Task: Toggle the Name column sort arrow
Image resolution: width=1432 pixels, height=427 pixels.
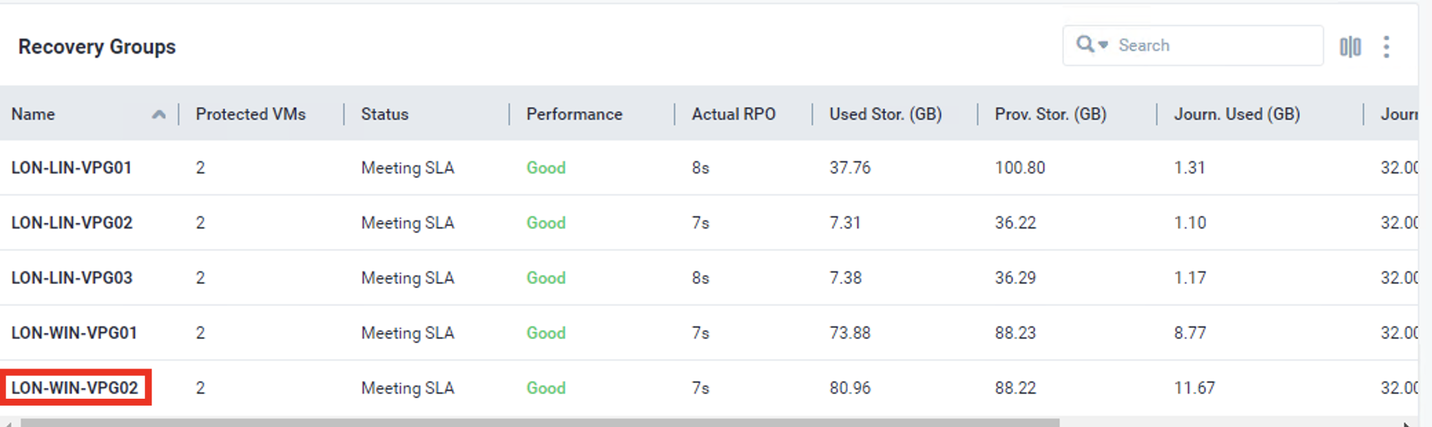Action: tap(158, 114)
